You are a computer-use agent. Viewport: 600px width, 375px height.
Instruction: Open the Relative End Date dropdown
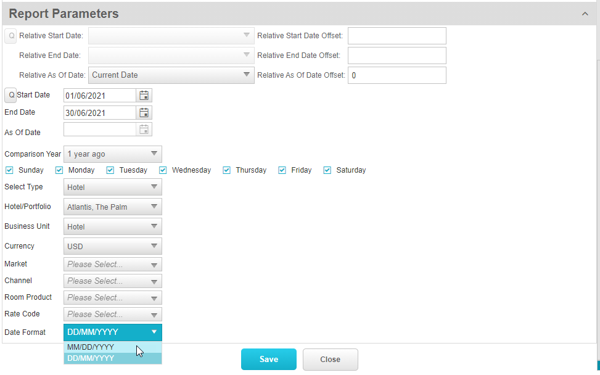point(171,56)
